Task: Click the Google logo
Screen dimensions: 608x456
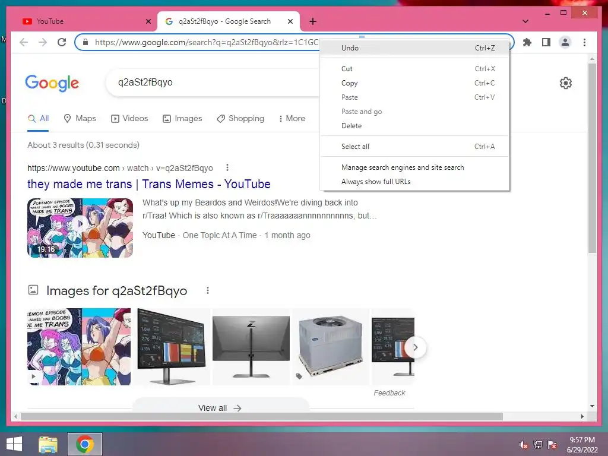Action: 52,83
